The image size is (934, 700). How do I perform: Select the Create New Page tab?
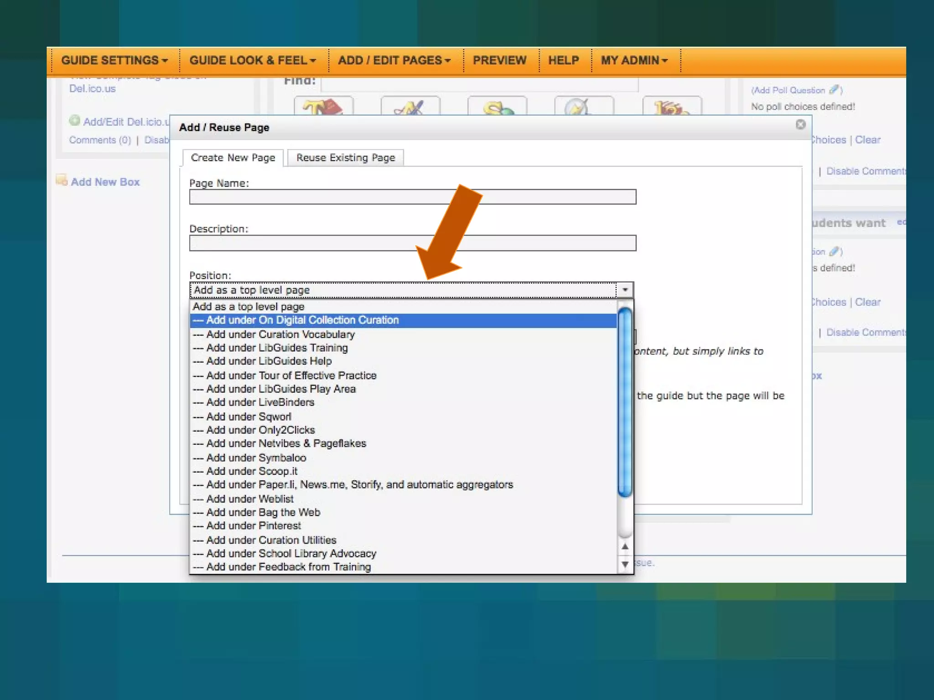coord(233,158)
